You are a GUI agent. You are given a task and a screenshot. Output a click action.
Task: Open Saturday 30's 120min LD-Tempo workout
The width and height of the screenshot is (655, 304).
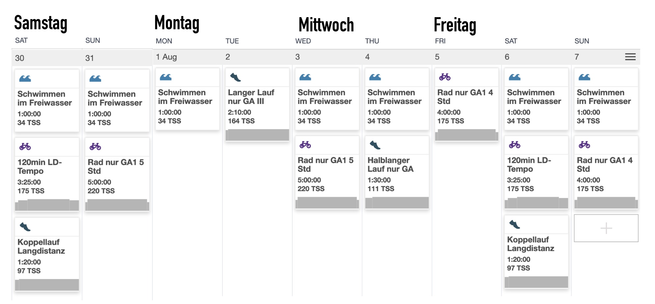coord(39,166)
